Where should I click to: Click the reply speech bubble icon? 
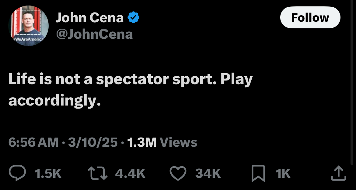(x=18, y=173)
